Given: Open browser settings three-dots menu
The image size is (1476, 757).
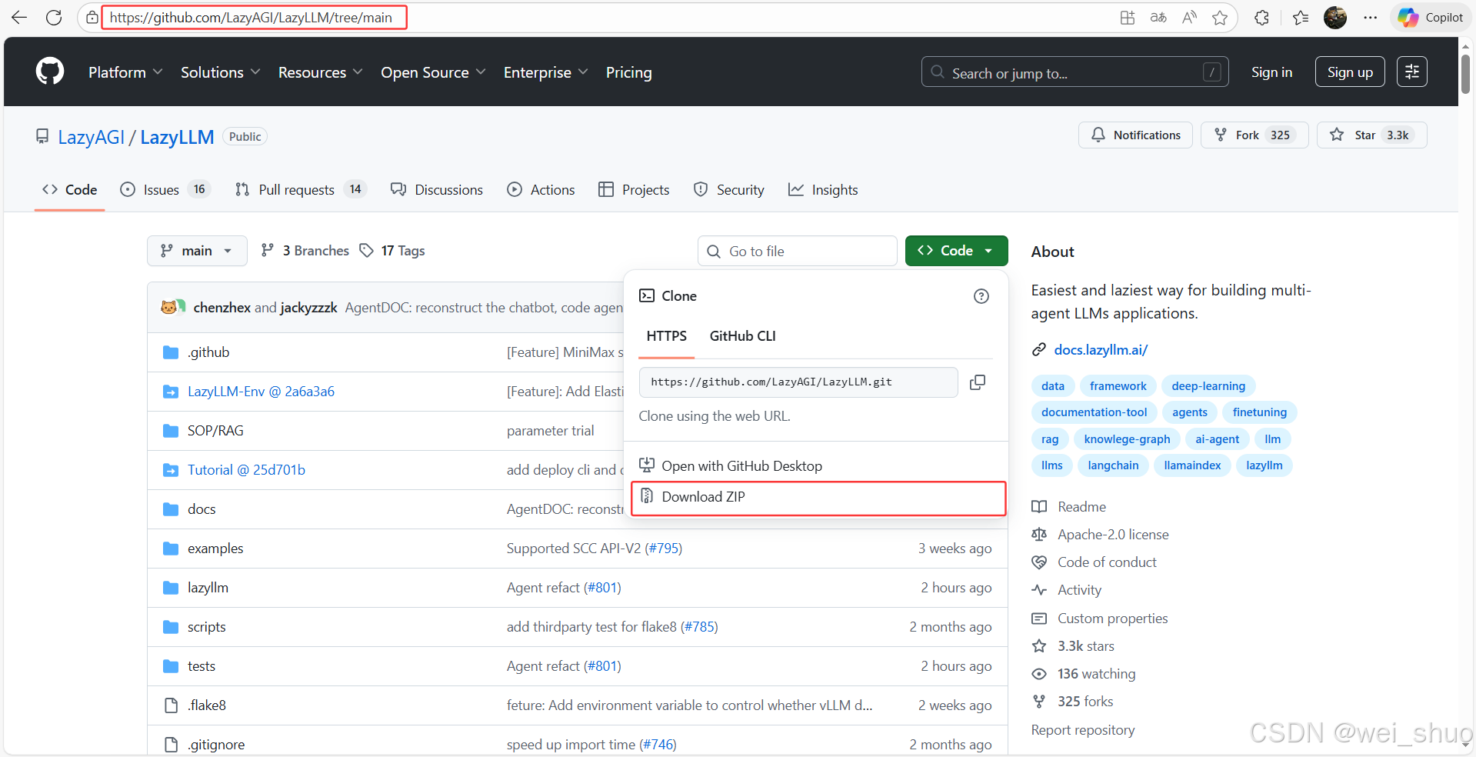Looking at the screenshot, I should pyautogui.click(x=1371, y=18).
